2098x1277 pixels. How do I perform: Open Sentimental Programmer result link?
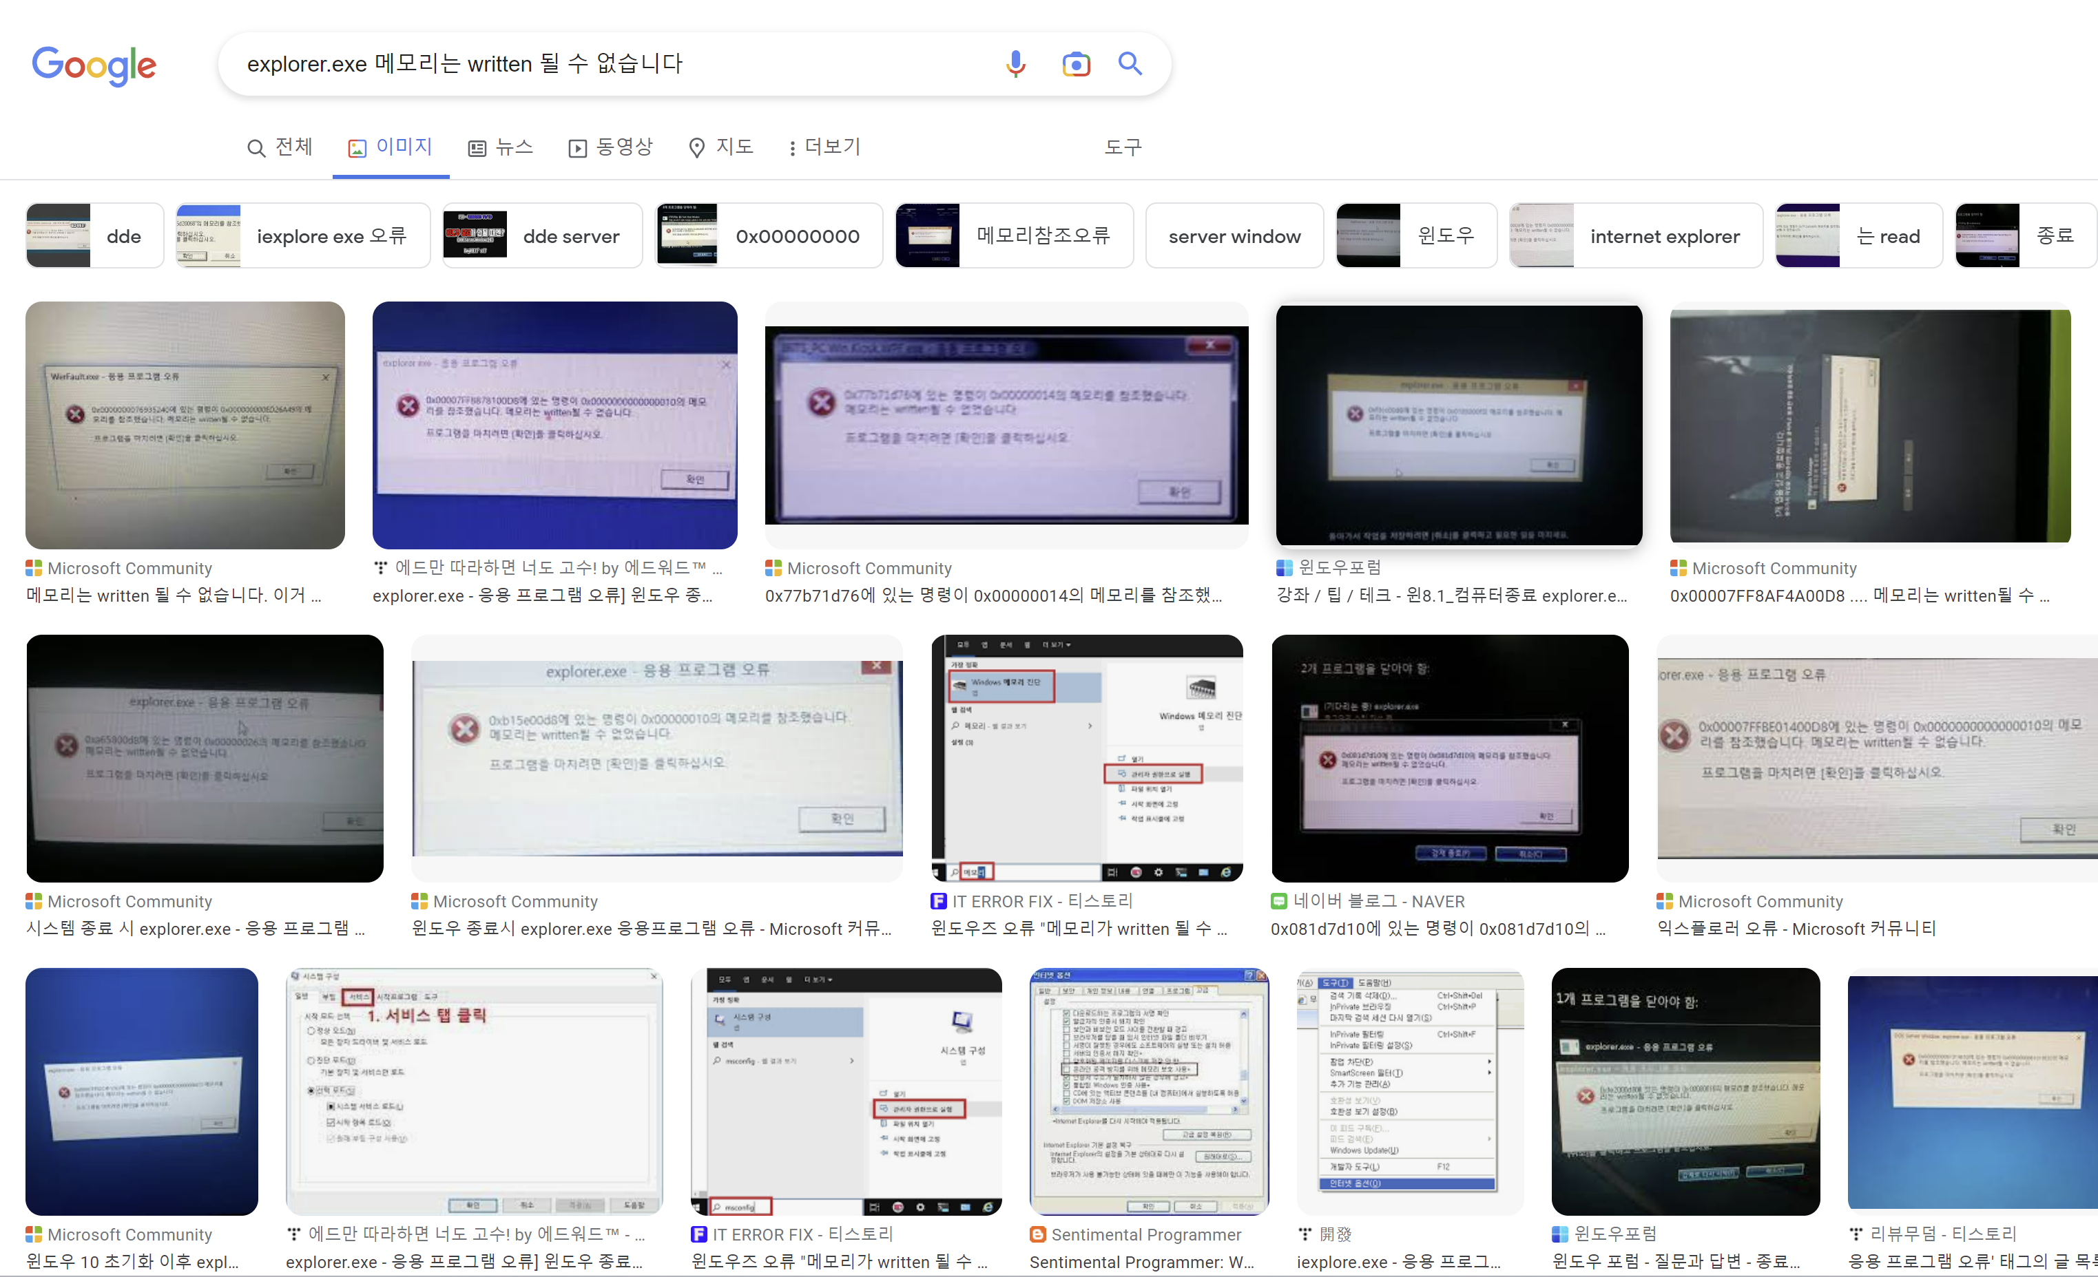click(1145, 1234)
